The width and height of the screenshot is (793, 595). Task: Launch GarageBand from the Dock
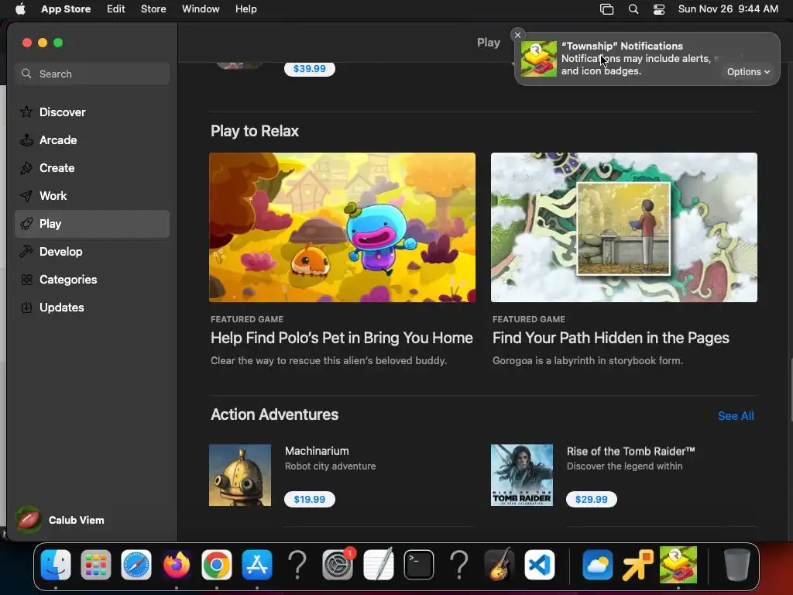tap(499, 565)
